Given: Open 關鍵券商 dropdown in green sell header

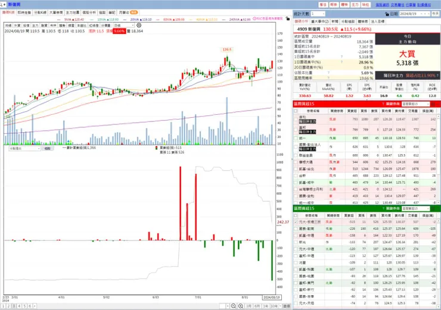Looking at the screenshot, I should (416, 208).
